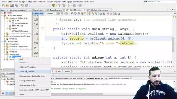Click the Debug Project icon
This screenshot has width=177, height=99.
pyautogui.click(x=74, y=5)
